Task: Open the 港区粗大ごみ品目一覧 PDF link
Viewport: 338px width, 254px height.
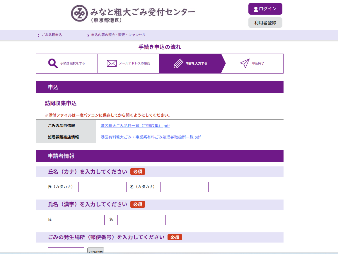Action: click(x=135, y=126)
